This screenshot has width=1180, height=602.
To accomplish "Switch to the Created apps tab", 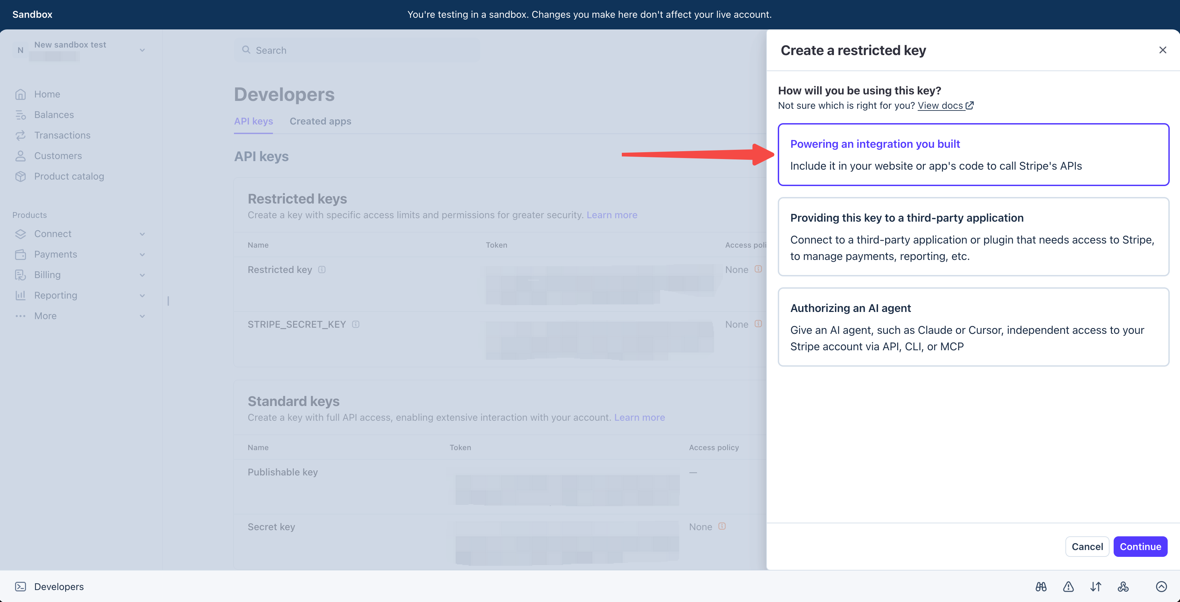I will (320, 121).
